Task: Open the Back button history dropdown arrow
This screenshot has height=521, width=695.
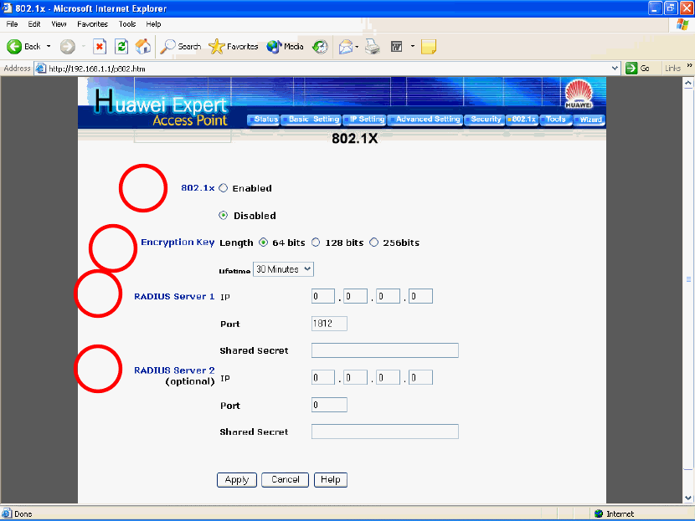Action: [49, 47]
